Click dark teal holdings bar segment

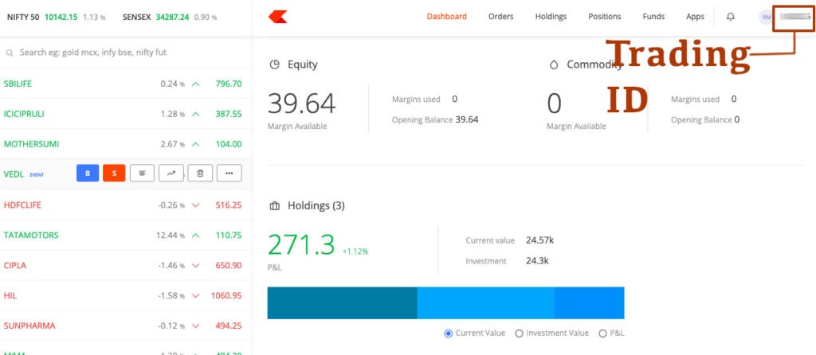[x=343, y=303]
